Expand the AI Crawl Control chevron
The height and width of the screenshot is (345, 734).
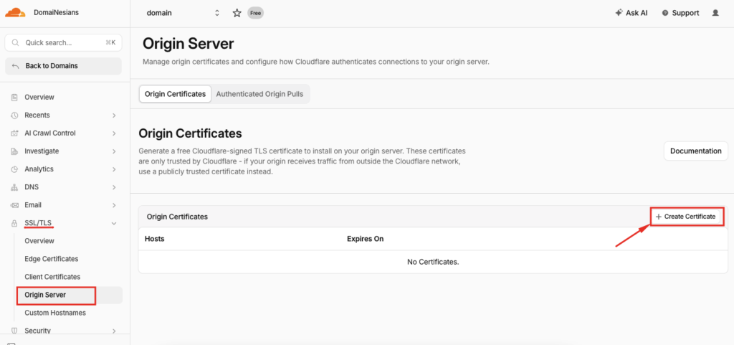(114, 133)
